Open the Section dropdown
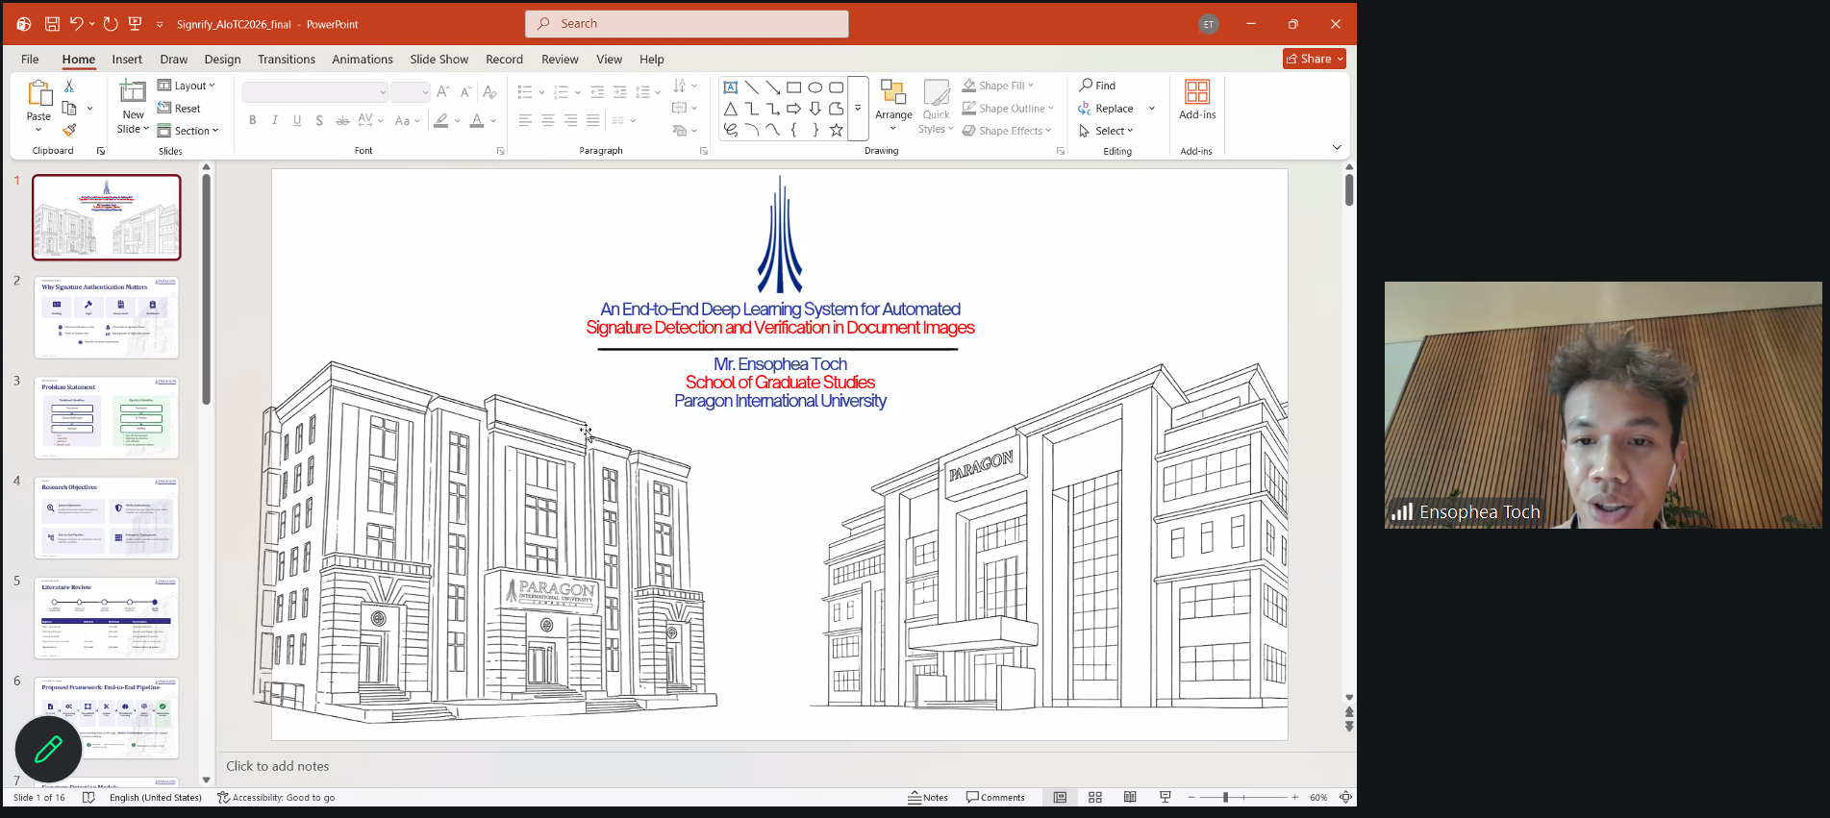Screen dimensions: 1830x818 click(188, 131)
